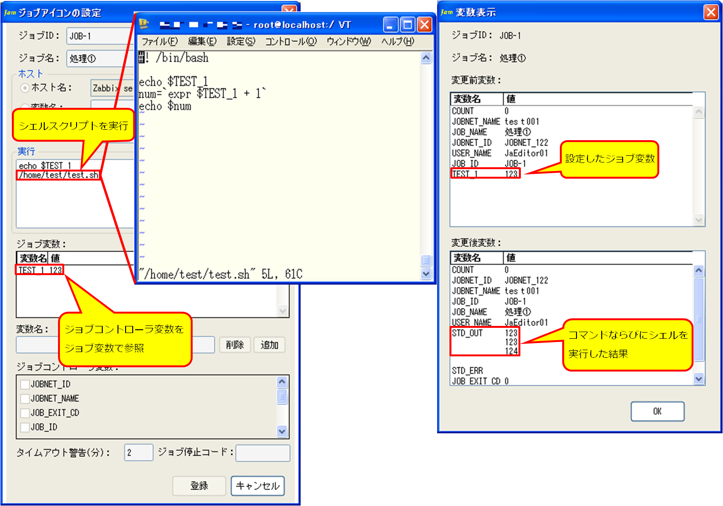Minimize the root@localhost VT terminal window
723x506 pixels.
click(391, 24)
